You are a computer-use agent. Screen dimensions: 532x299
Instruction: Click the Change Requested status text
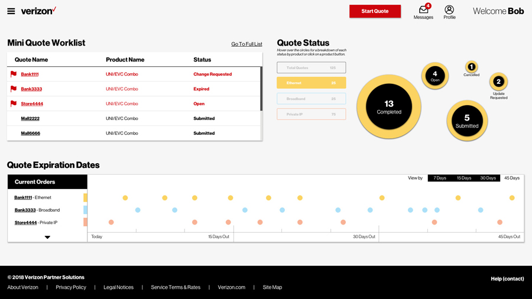tap(212, 74)
